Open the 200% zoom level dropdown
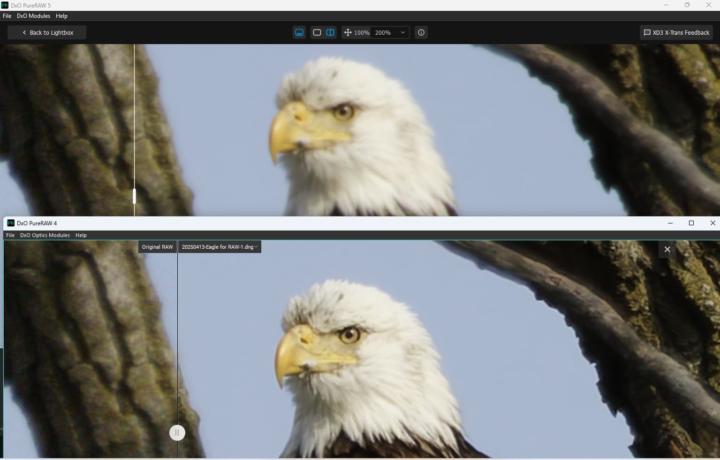This screenshot has height=460, width=720. click(390, 33)
